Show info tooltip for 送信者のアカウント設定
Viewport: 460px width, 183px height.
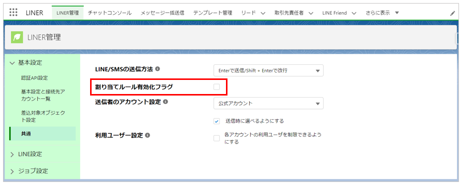166,102
